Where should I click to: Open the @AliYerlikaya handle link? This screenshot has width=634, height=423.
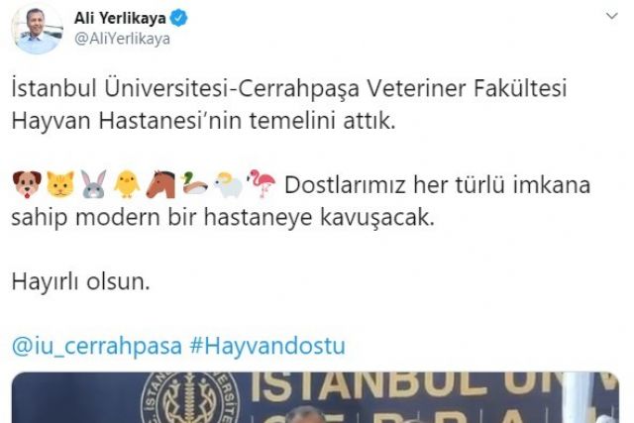click(122, 40)
